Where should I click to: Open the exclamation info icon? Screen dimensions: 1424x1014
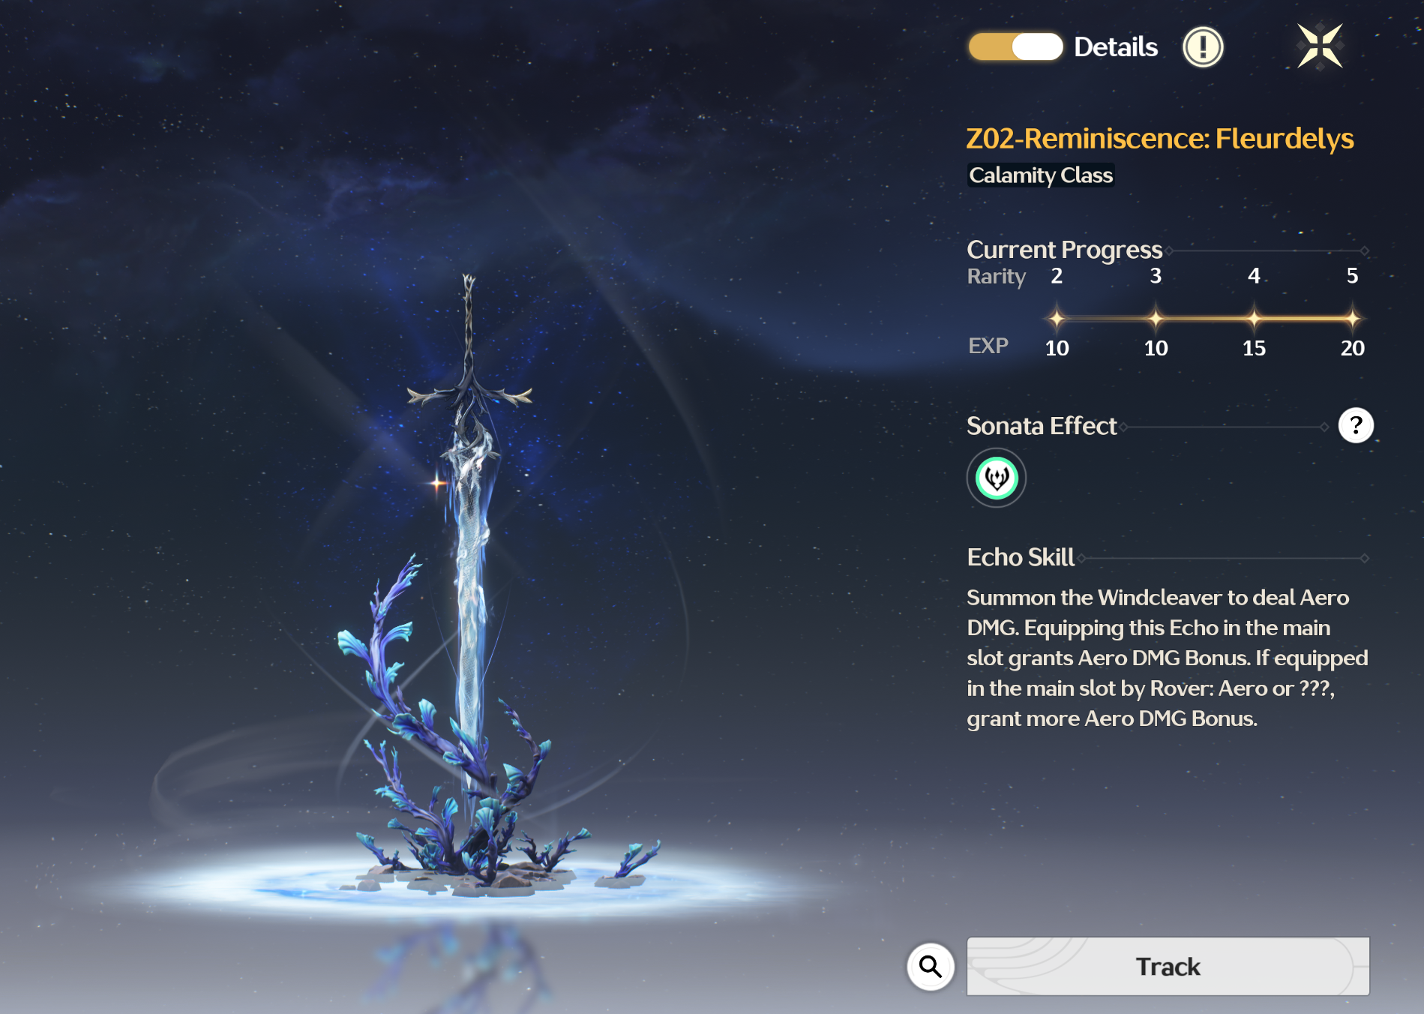click(x=1203, y=47)
